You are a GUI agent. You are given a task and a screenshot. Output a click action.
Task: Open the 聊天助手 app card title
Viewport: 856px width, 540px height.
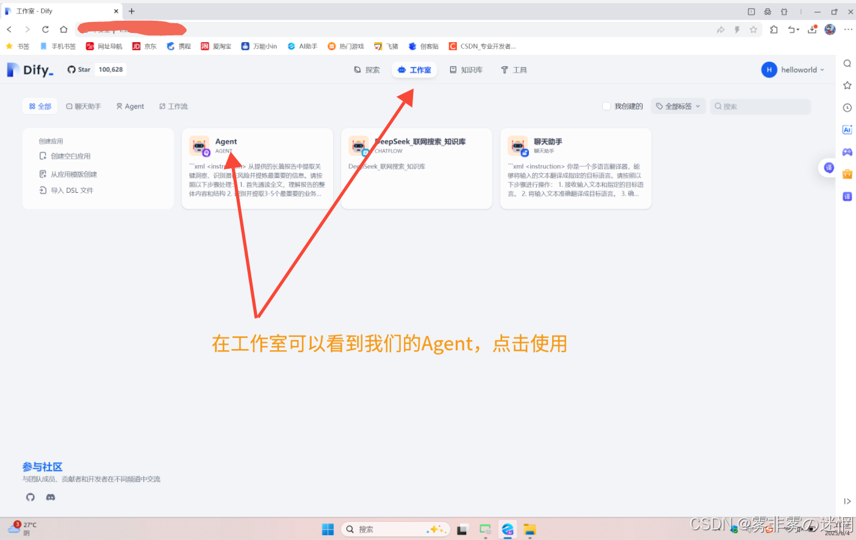coord(548,142)
